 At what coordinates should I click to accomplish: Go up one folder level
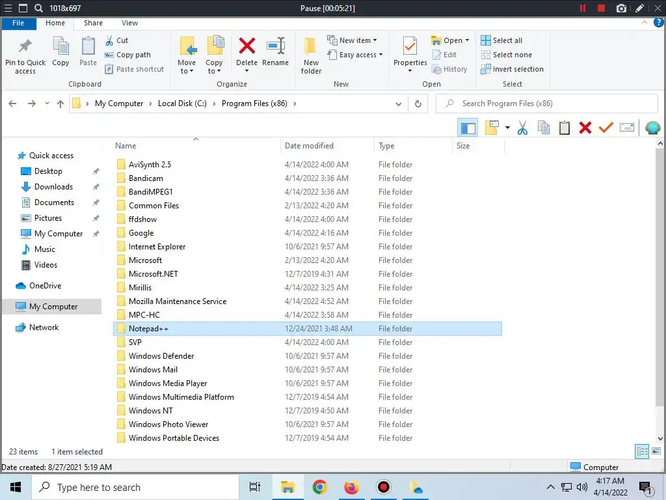(x=60, y=104)
